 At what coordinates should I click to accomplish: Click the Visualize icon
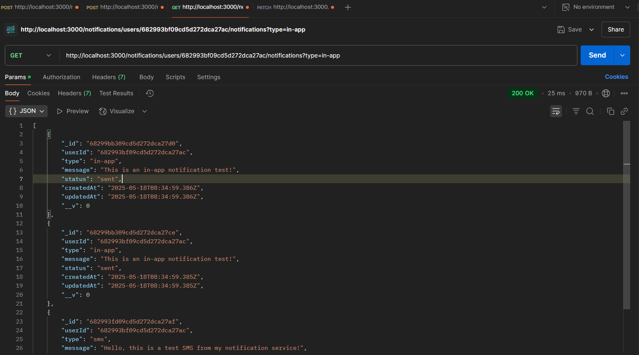(103, 111)
